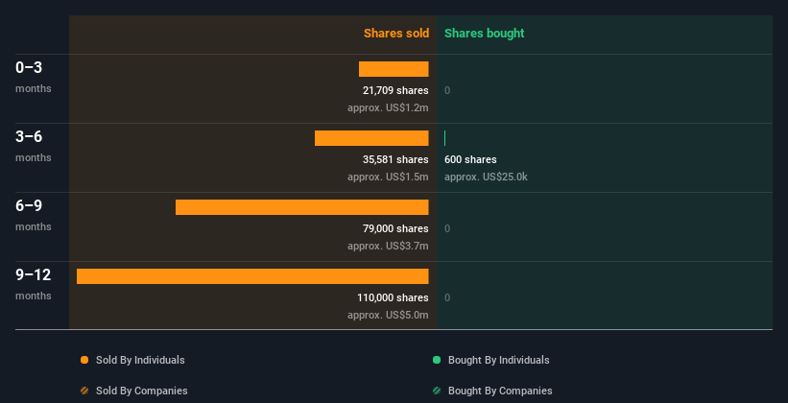This screenshot has width=788, height=403.
Task: Click the 0 bought value in 9–12 months row
Action: [x=447, y=297]
